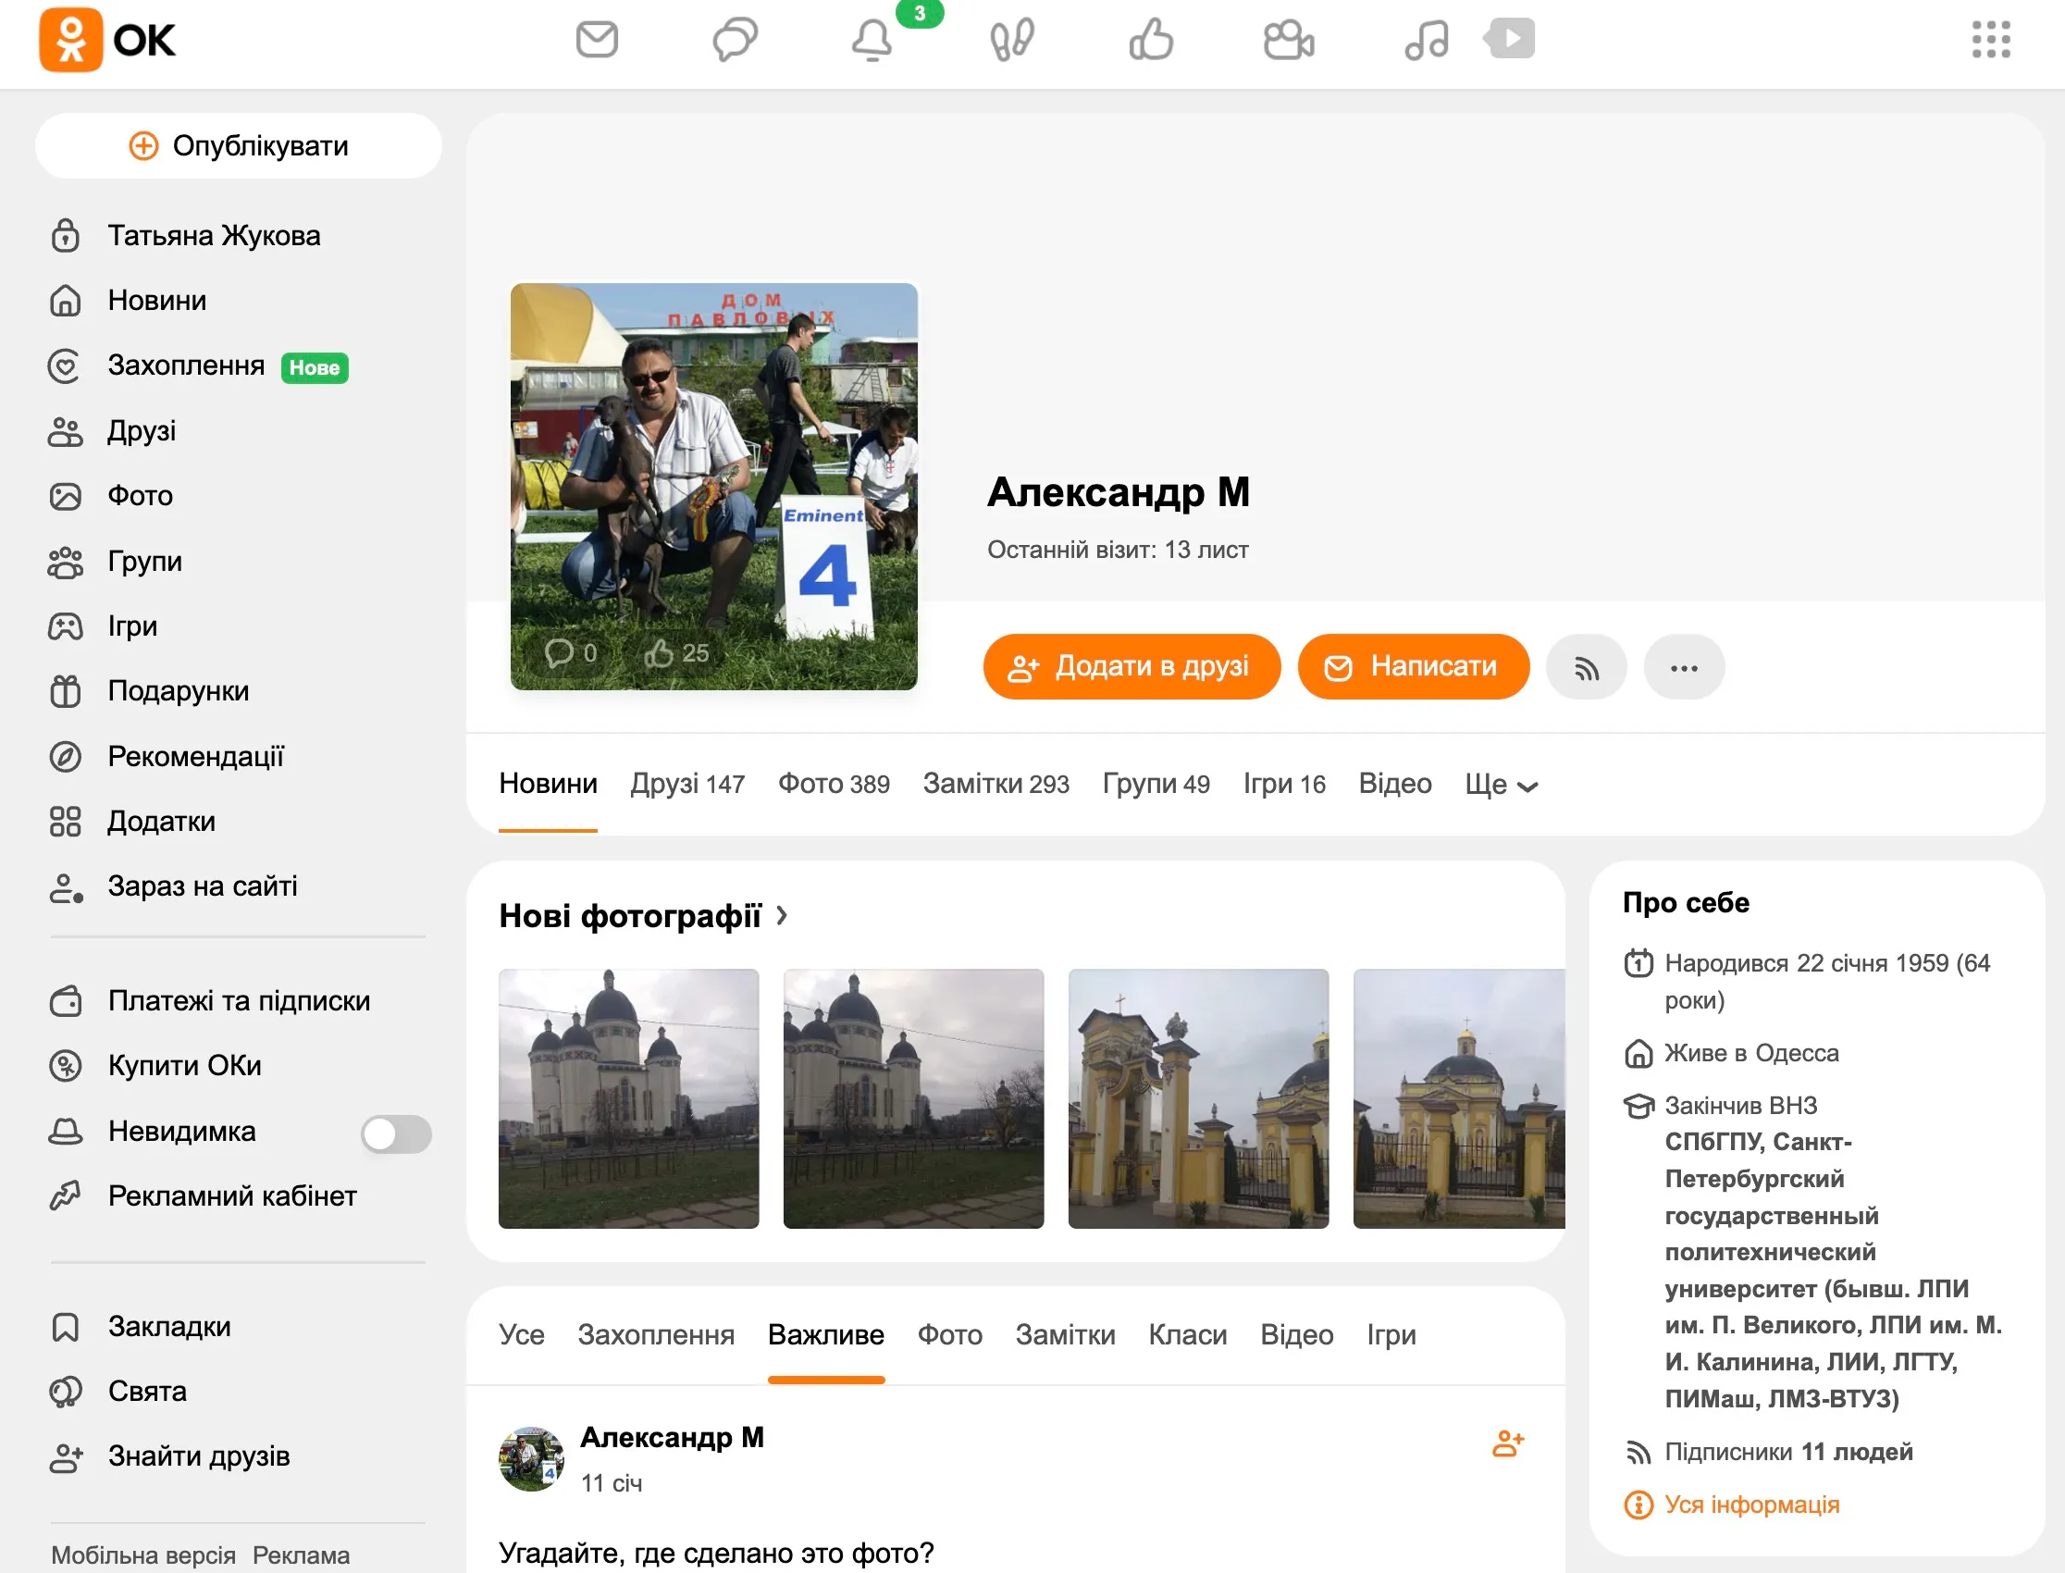Click add-friend icon on Александр М post

point(1507,1443)
